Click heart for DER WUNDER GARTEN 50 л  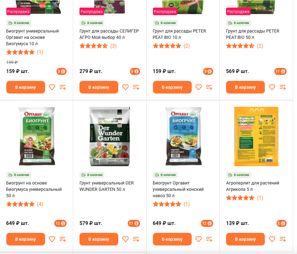point(125,239)
